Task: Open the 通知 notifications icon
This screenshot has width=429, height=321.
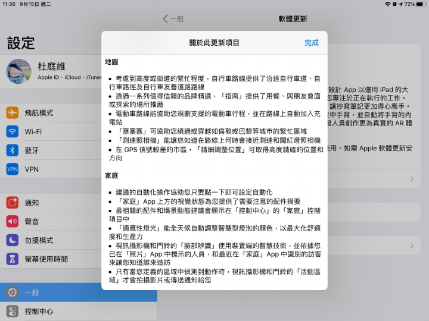Action: pos(13,203)
